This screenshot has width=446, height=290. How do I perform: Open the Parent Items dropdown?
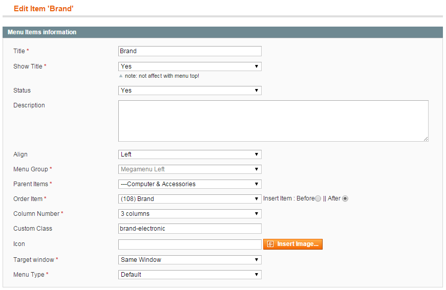pos(190,184)
